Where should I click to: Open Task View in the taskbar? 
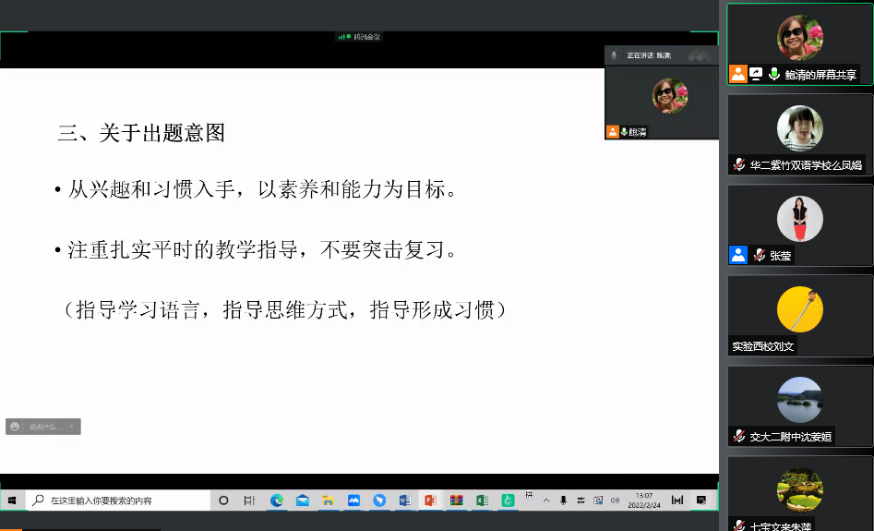(x=249, y=501)
